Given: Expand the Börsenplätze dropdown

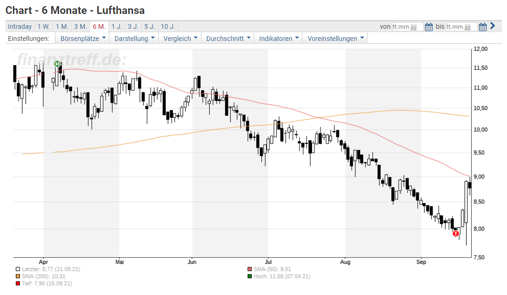Looking at the screenshot, I should click(x=83, y=39).
